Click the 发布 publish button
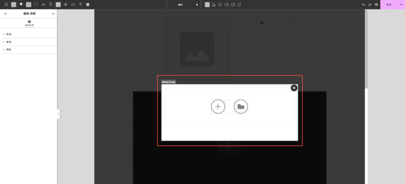Screen dimensions: 405x184 point(388,5)
